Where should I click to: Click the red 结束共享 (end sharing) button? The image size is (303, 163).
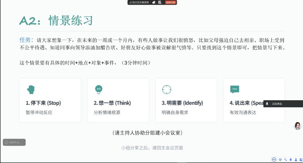170,2
